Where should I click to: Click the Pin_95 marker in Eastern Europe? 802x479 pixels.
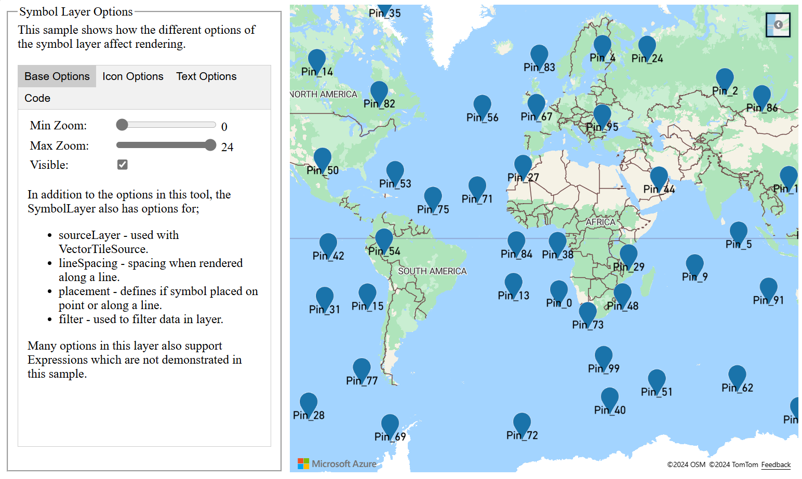(x=603, y=113)
